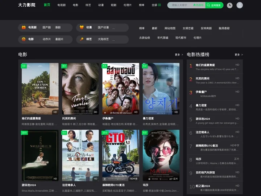This screenshot has width=261, height=196.
Task: Open rank 9 目的地汽车旅馆 in hot list
Action: 215,175
